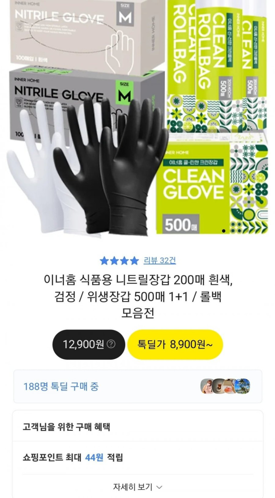Viewport: 275px width, 498px height.
Task: Tap the question mark icon beside 12,900원
Action: pyautogui.click(x=112, y=344)
